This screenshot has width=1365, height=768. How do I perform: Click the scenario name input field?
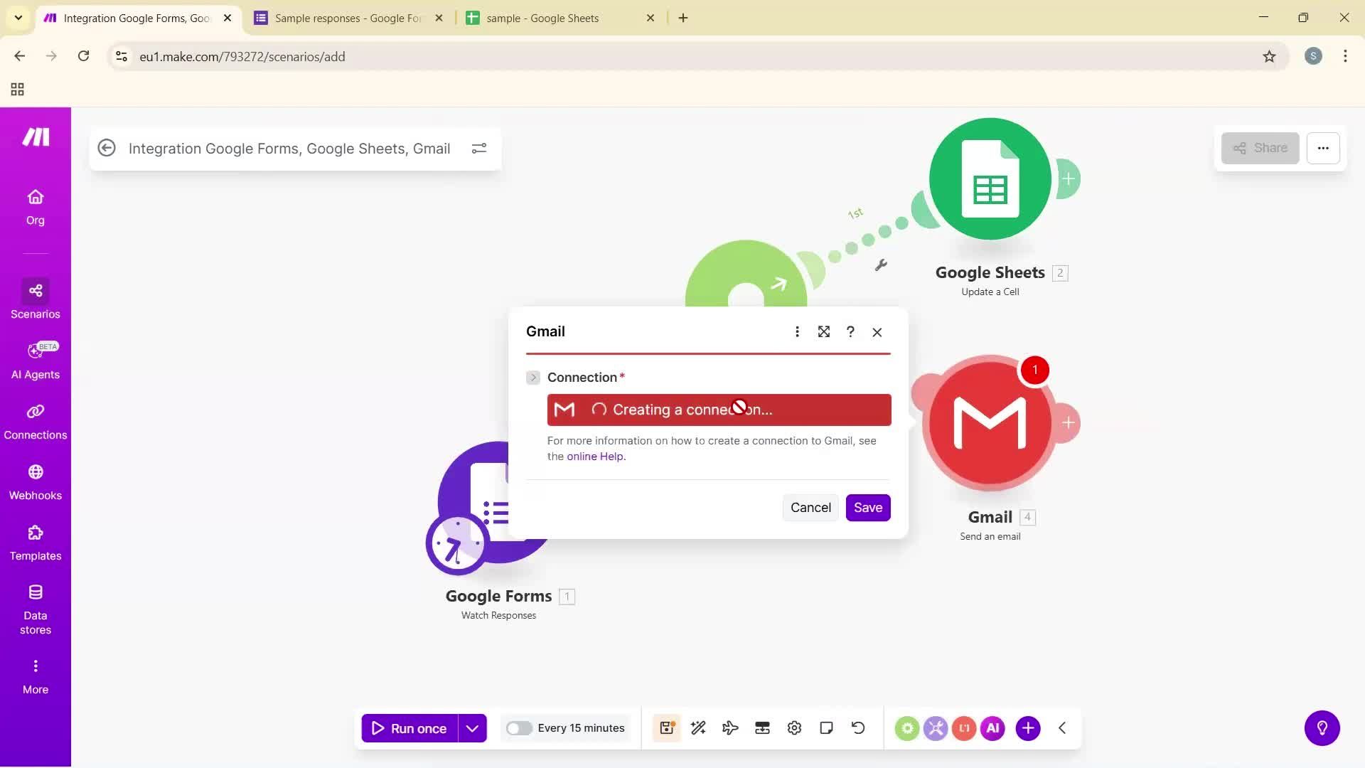point(289,148)
